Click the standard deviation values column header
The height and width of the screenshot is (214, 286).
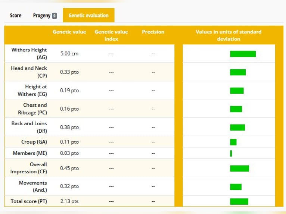[229, 35]
